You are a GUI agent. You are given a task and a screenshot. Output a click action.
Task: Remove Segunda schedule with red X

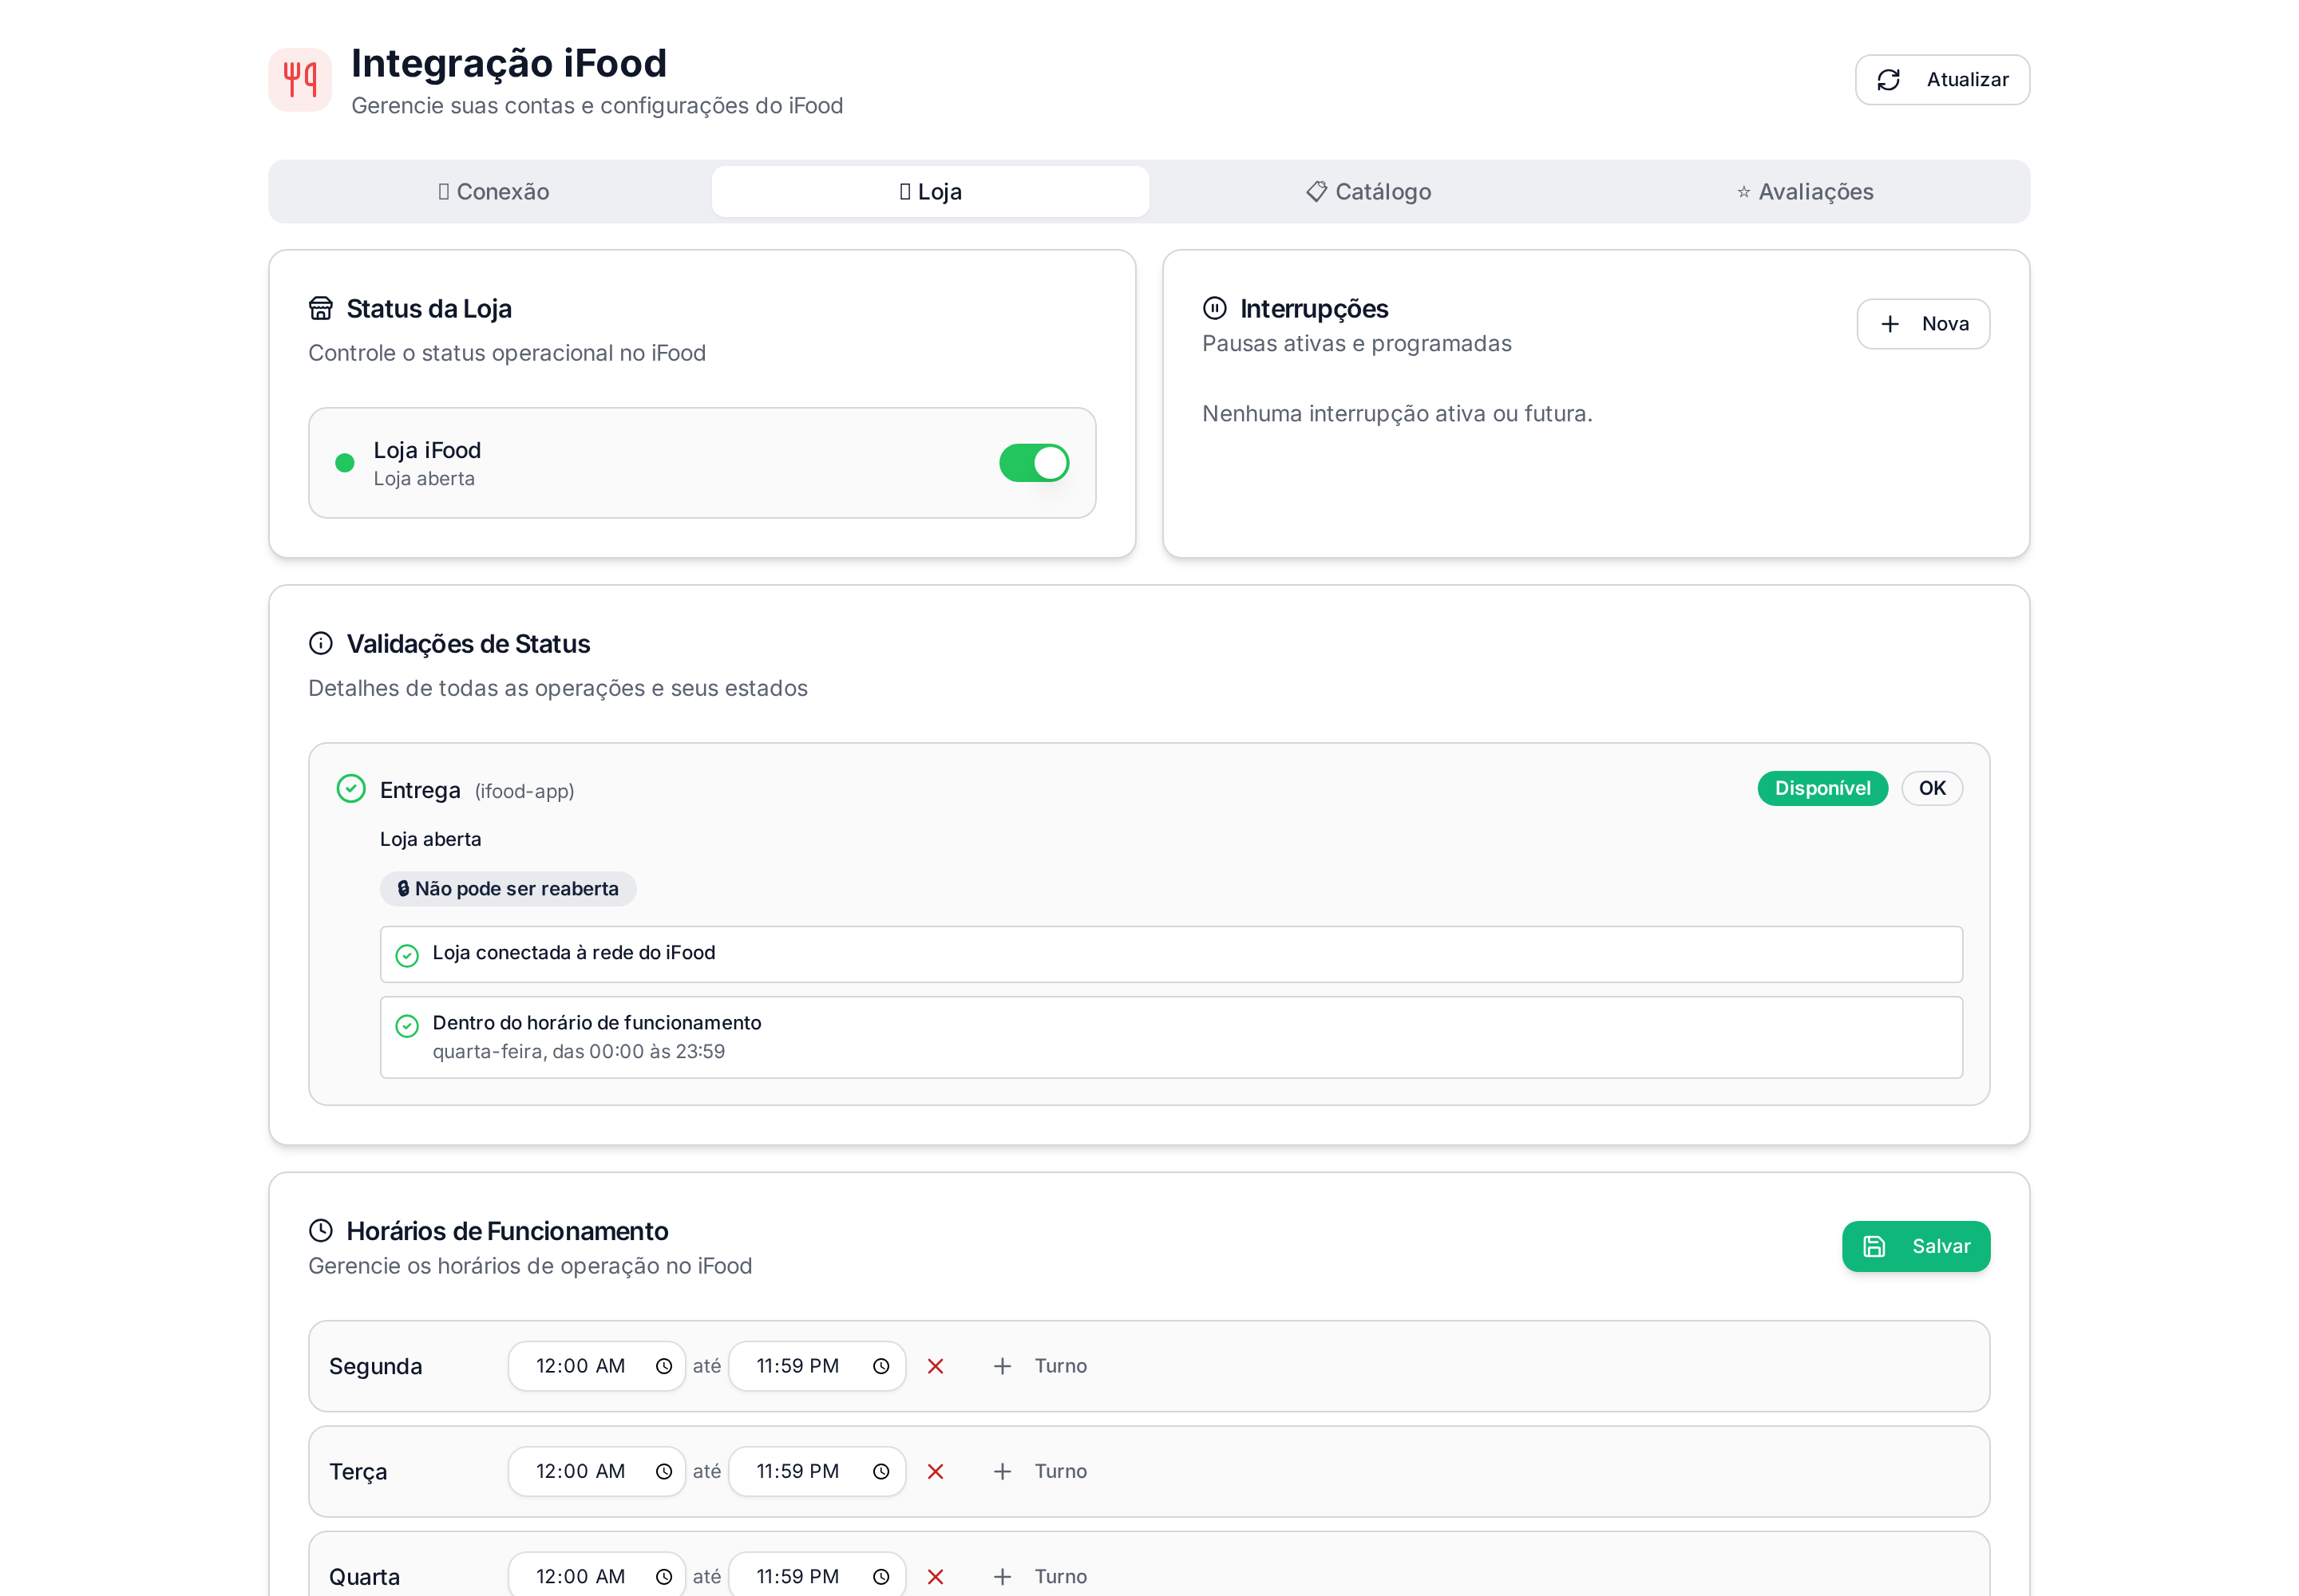(x=935, y=1366)
